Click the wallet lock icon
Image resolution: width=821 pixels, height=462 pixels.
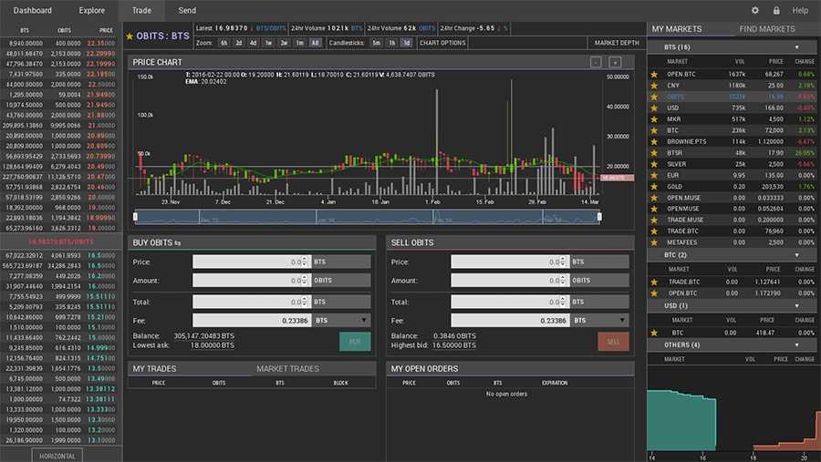(776, 10)
